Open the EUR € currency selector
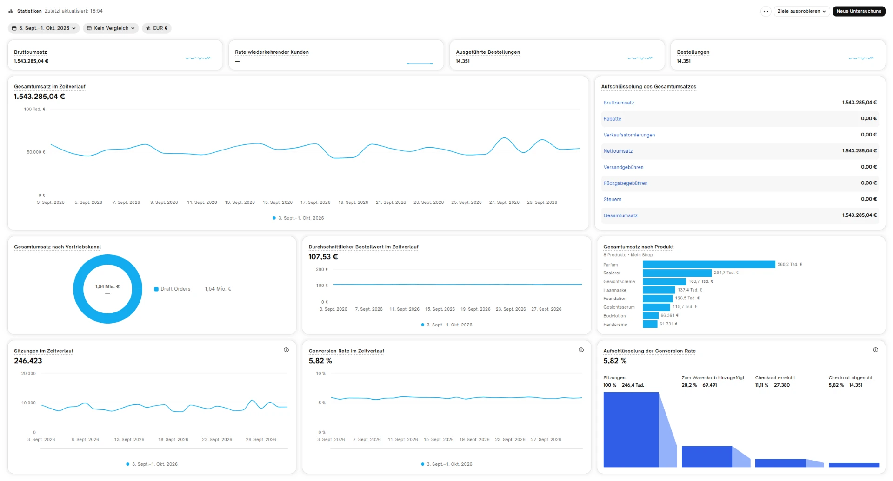The width and height of the screenshot is (893, 481). [157, 28]
